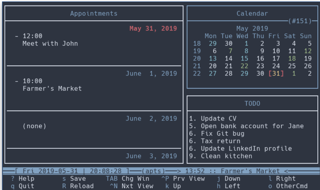
Task: Switch panels with Chg Win
Action: [x=135, y=179]
